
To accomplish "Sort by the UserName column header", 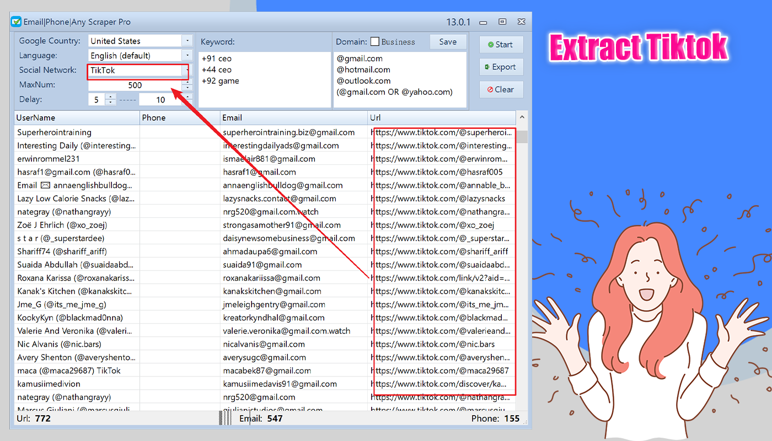I will [x=77, y=117].
